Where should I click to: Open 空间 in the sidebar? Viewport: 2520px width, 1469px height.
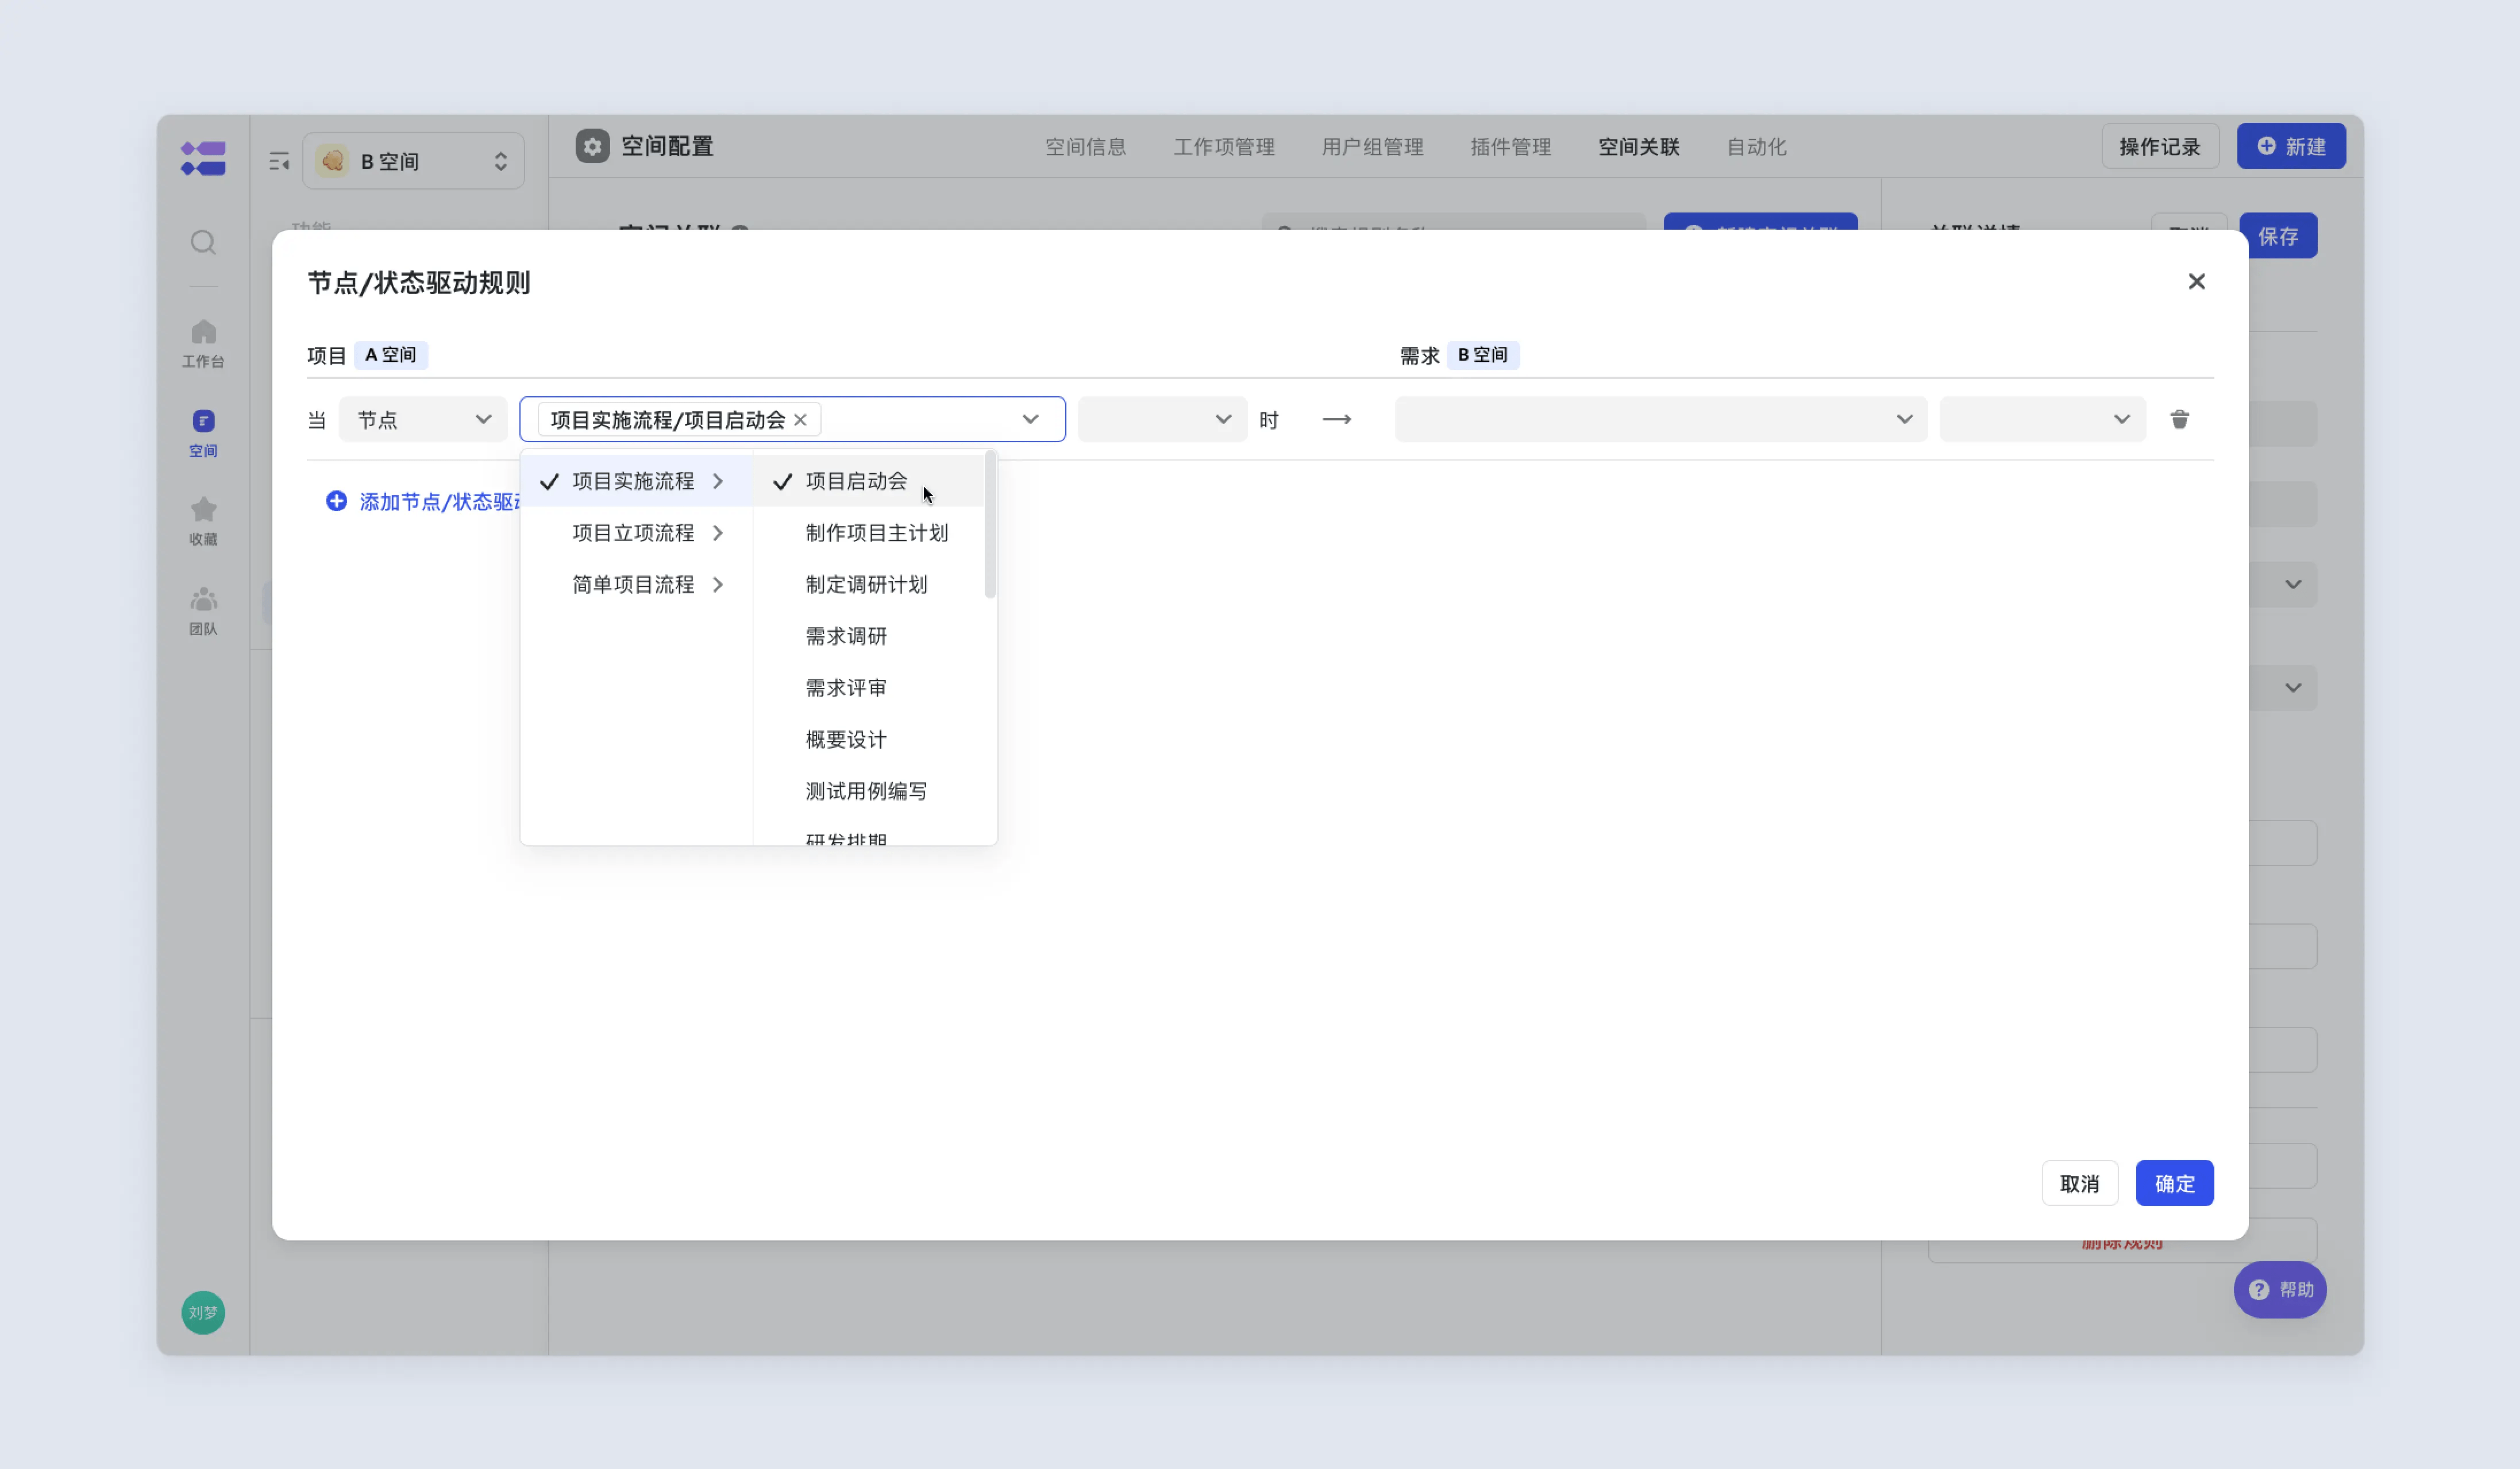pyautogui.click(x=203, y=432)
